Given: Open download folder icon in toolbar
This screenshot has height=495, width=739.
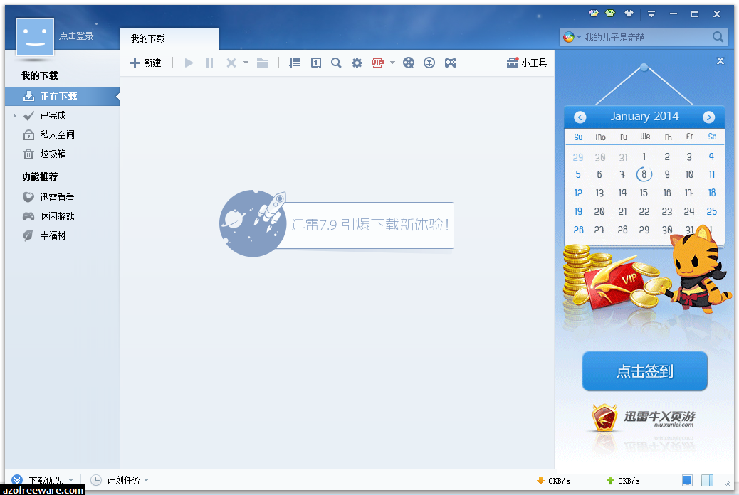Looking at the screenshot, I should pos(263,63).
